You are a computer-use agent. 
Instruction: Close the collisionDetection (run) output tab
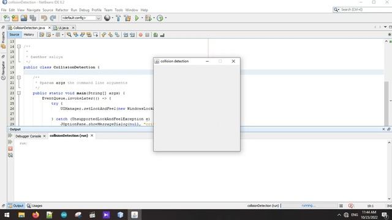(x=92, y=136)
